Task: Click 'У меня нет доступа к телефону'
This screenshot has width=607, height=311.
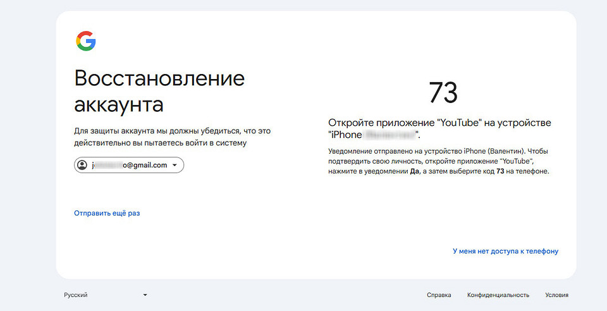Action: 506,251
